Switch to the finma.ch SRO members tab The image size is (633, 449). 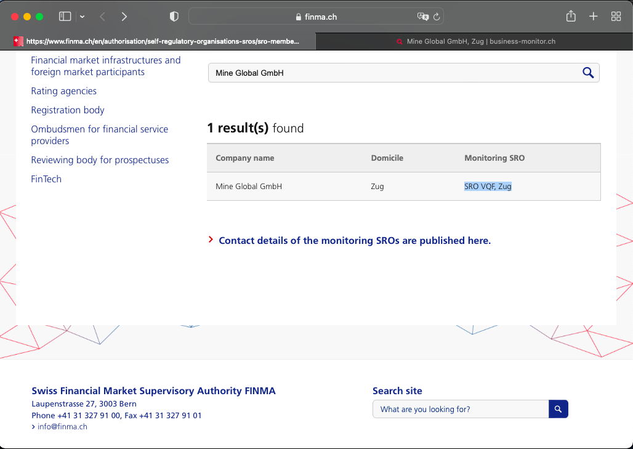tap(158, 41)
